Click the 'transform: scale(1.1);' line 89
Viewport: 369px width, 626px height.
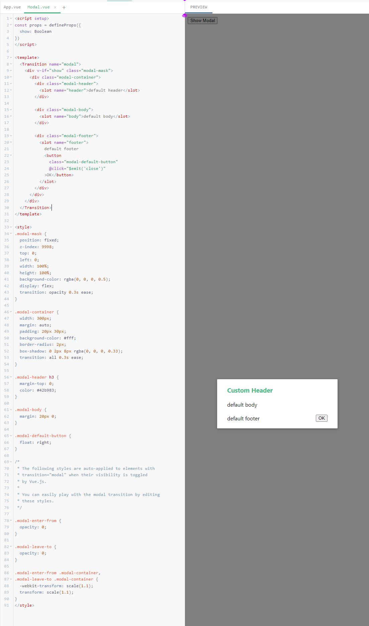(47, 592)
